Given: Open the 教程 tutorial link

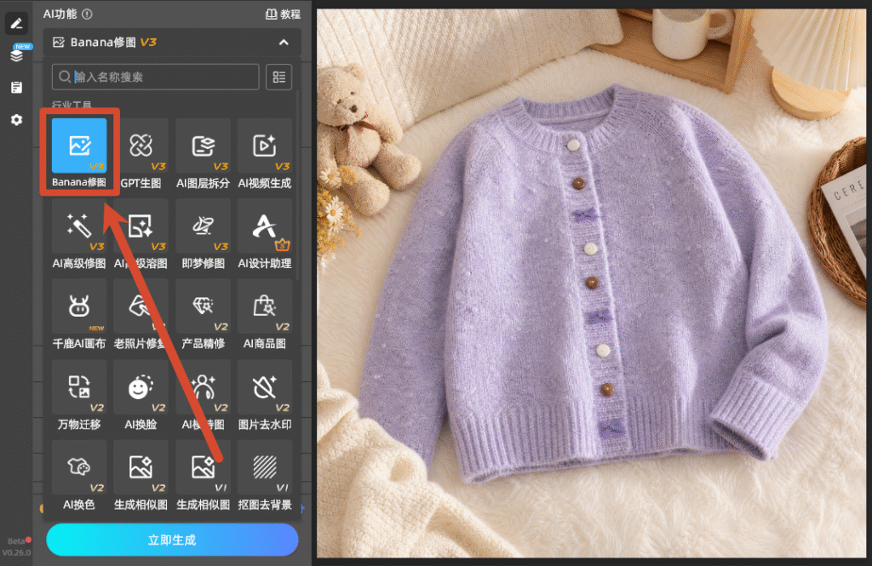Looking at the screenshot, I should 283,14.
